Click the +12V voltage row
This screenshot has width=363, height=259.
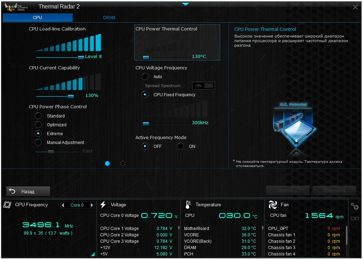click(136, 248)
